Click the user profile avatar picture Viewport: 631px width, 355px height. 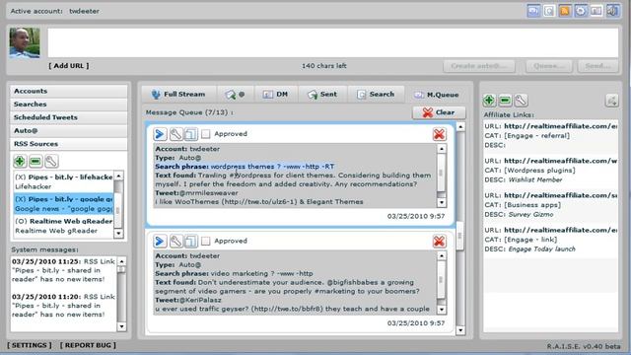tap(25, 42)
